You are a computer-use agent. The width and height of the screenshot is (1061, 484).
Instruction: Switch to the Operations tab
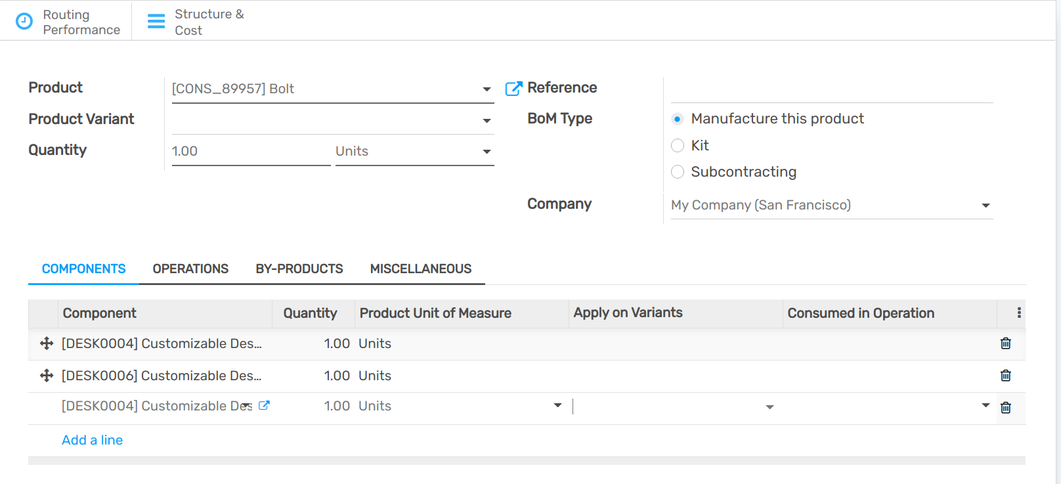[x=190, y=269]
